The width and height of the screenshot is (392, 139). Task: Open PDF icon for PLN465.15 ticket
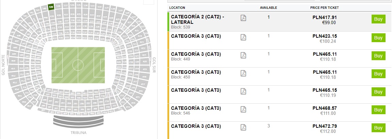(243, 91)
